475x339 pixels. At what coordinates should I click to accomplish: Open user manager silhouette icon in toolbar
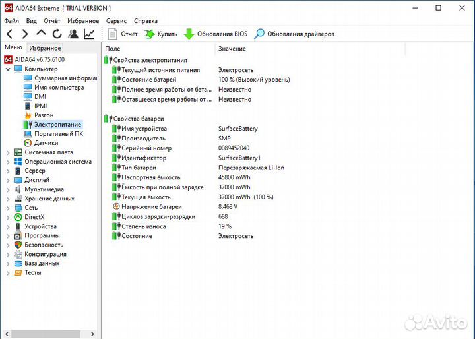pos(73,34)
